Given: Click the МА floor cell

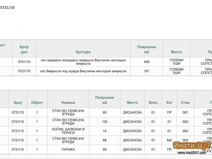Looking at the screenshot, I should pos(169,140).
